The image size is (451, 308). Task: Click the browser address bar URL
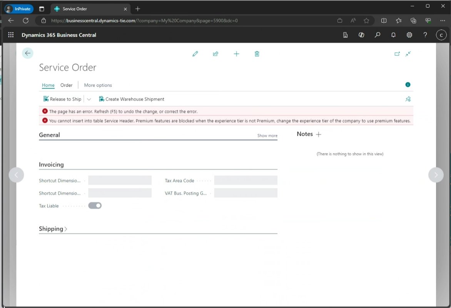pos(144,21)
